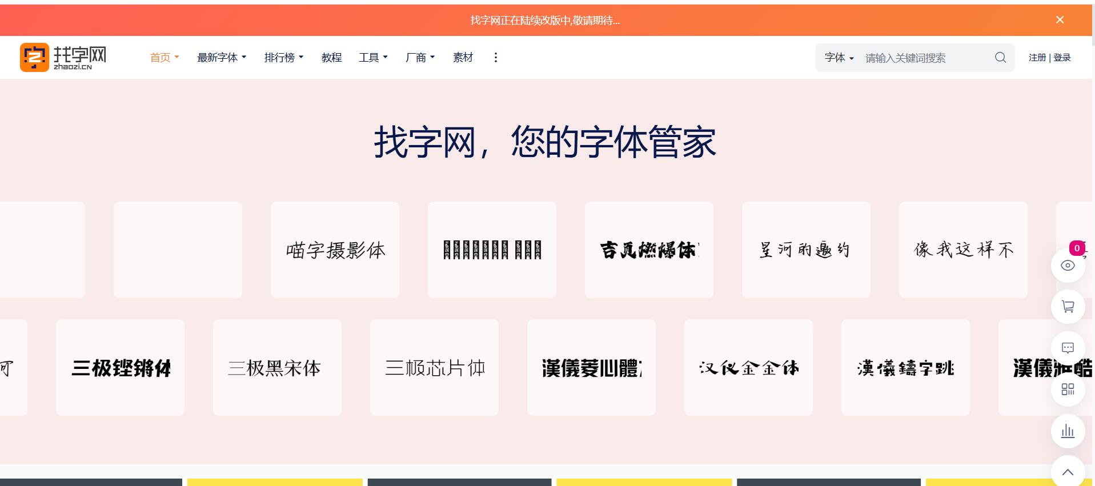Open the shopping cart icon

(x=1068, y=307)
